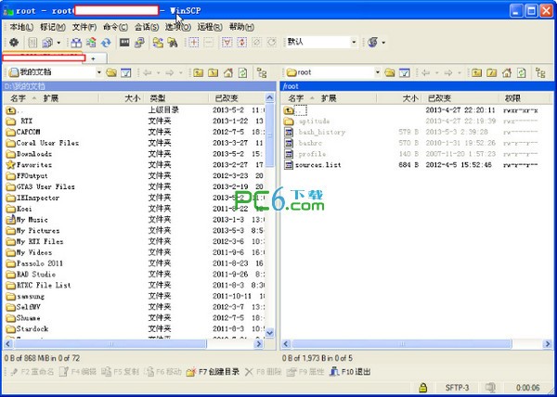Screen dimensions: 557x397
Task: Click remote panel horizontal scrollbar thumb
Action: [402, 344]
